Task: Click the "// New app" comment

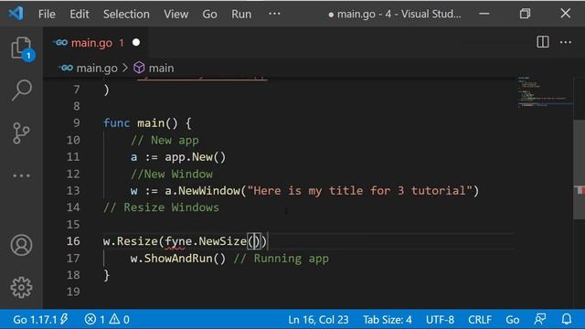Action: tap(165, 140)
